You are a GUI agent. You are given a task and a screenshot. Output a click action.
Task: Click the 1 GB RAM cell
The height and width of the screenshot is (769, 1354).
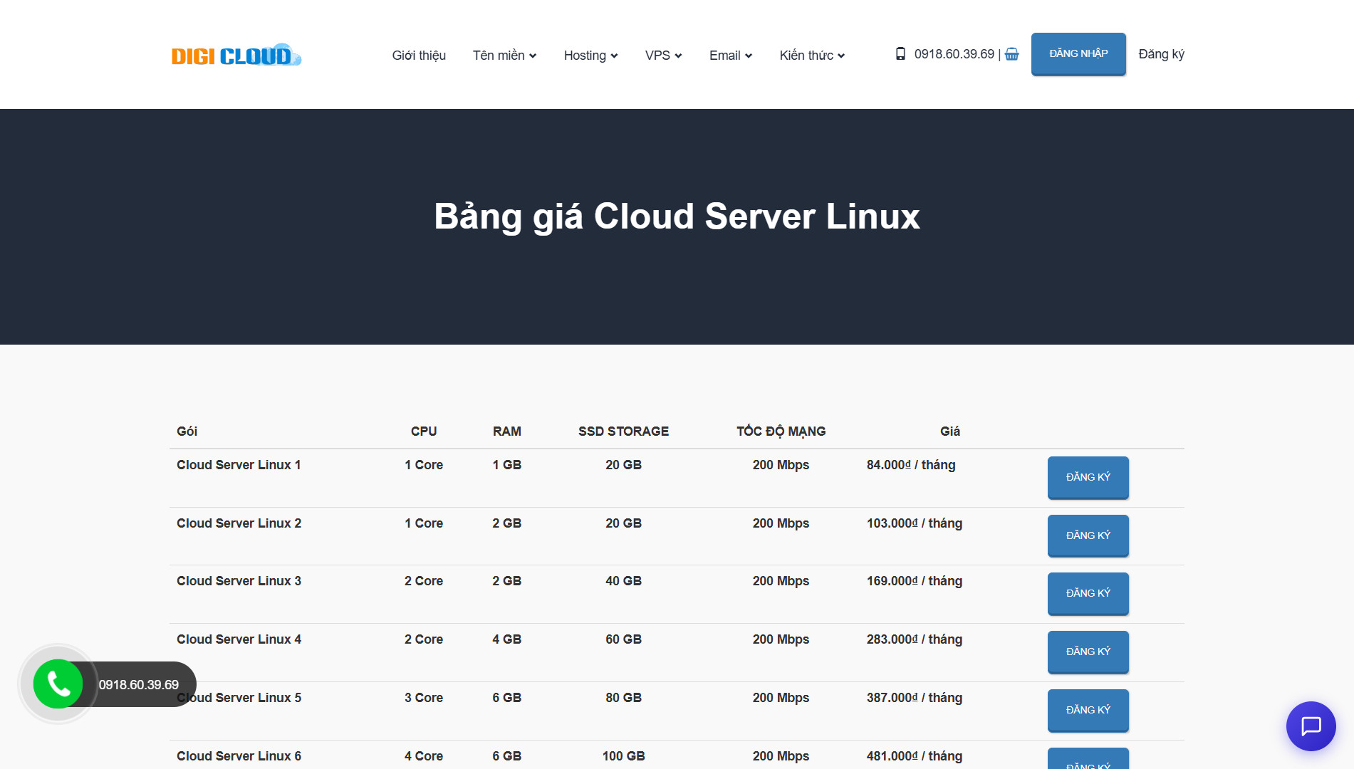pos(506,465)
